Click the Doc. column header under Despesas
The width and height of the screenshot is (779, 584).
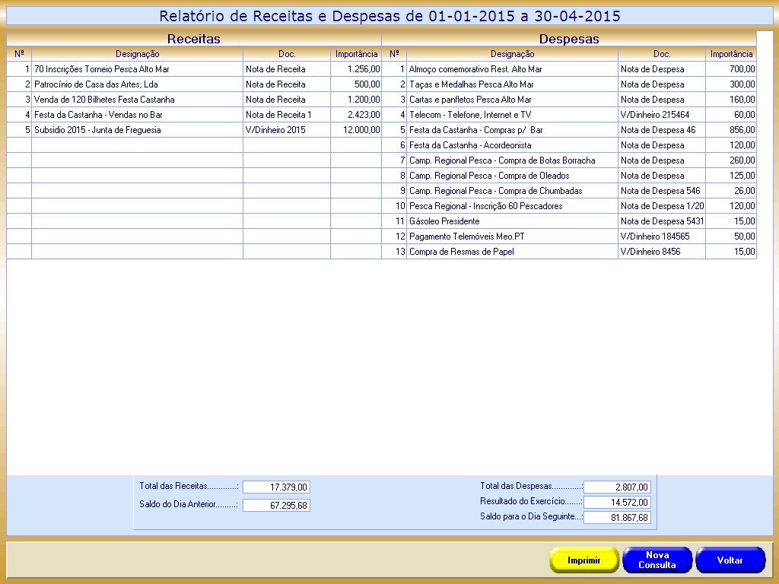pos(661,54)
